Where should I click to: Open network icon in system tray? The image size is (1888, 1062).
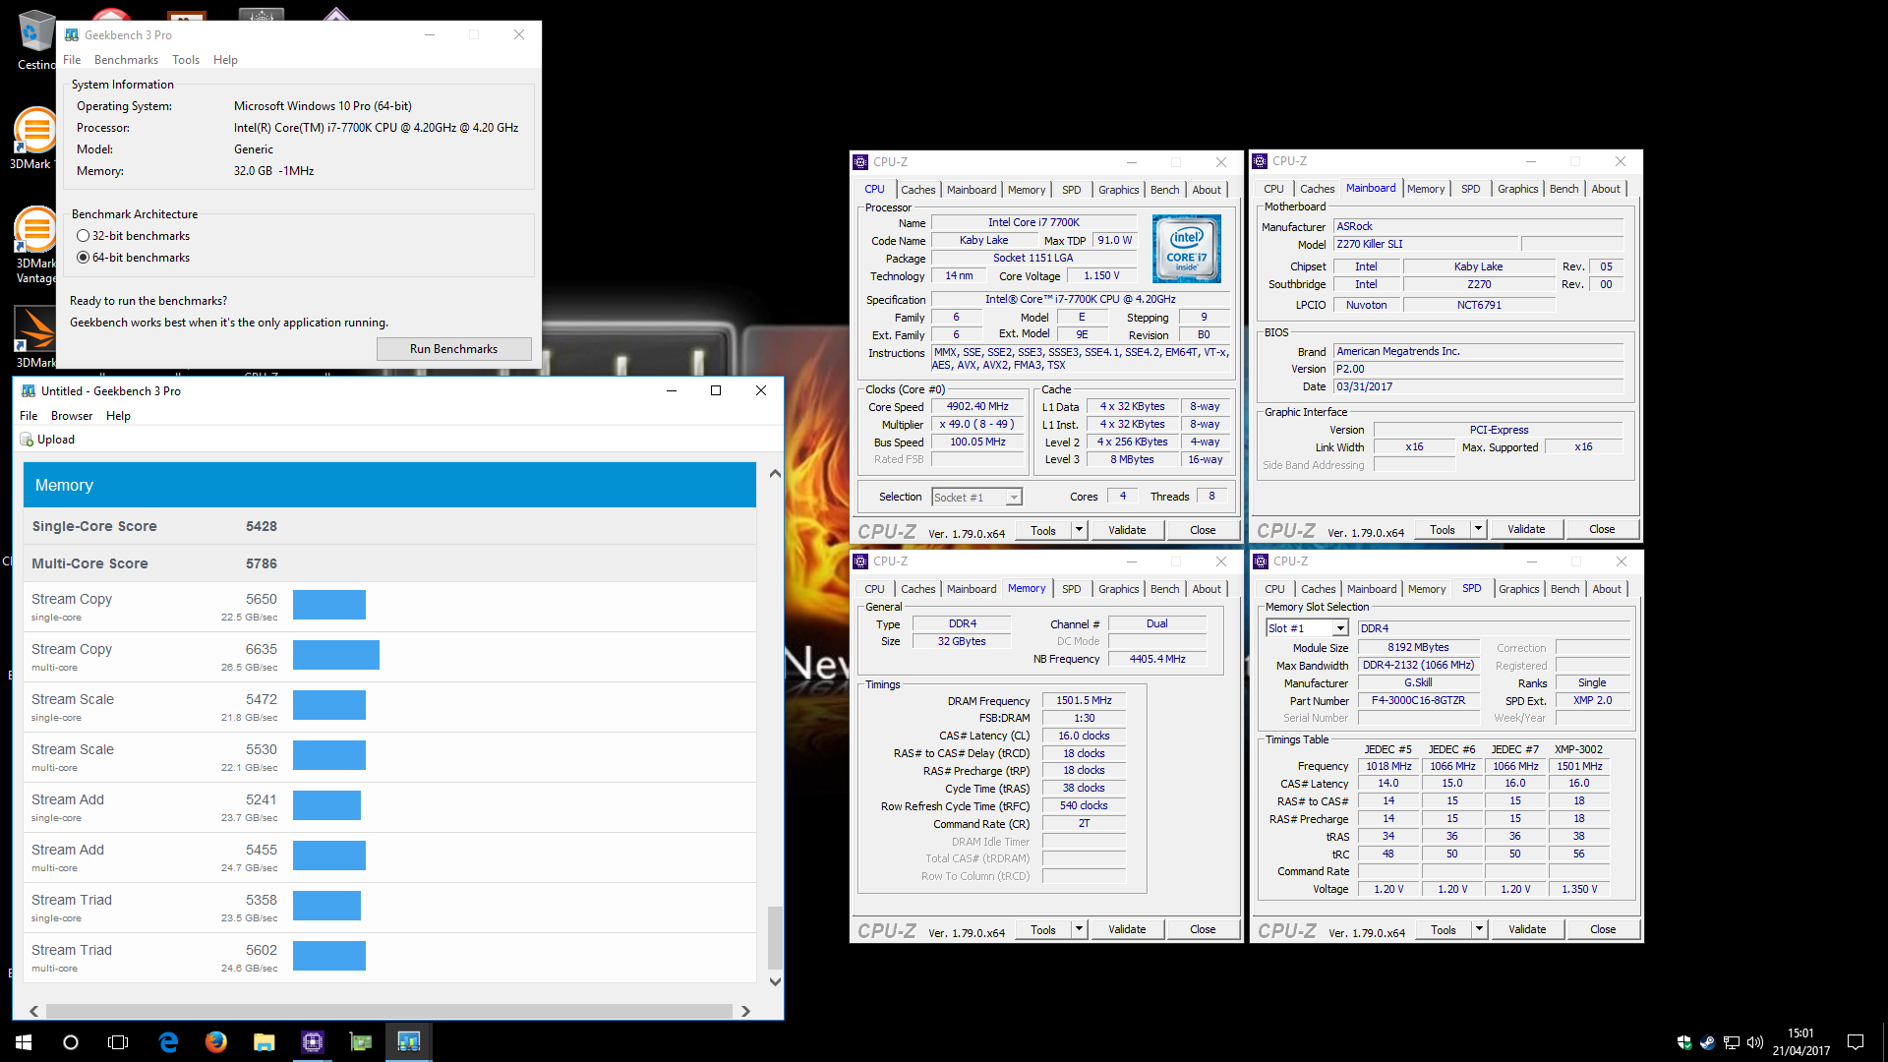1732,1042
